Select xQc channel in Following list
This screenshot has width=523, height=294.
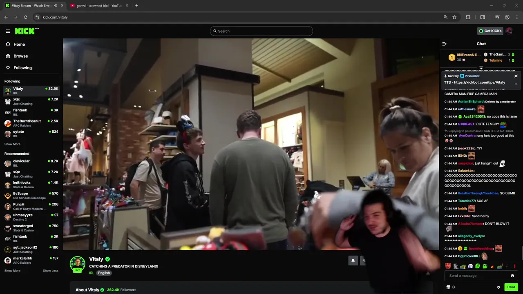[x=31, y=101]
